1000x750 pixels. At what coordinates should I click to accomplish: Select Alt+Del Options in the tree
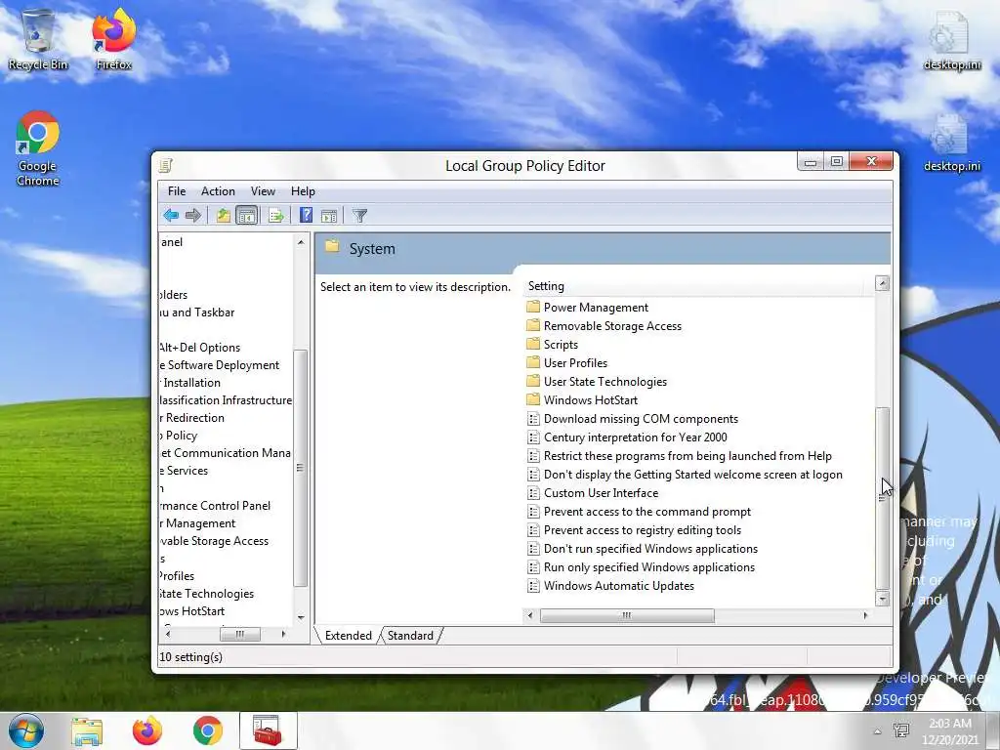[x=199, y=348]
